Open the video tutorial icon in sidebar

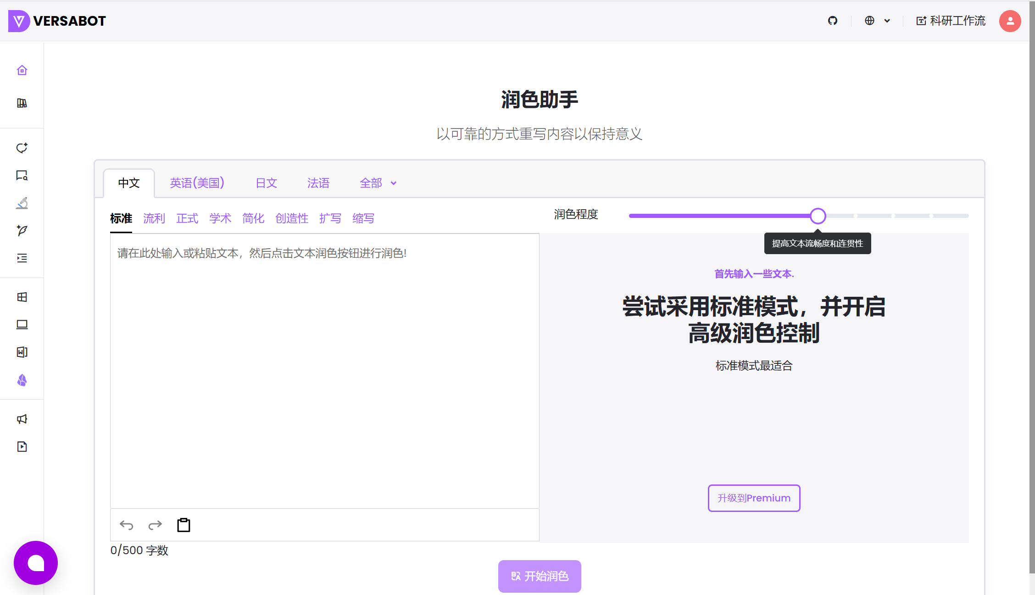(x=22, y=446)
